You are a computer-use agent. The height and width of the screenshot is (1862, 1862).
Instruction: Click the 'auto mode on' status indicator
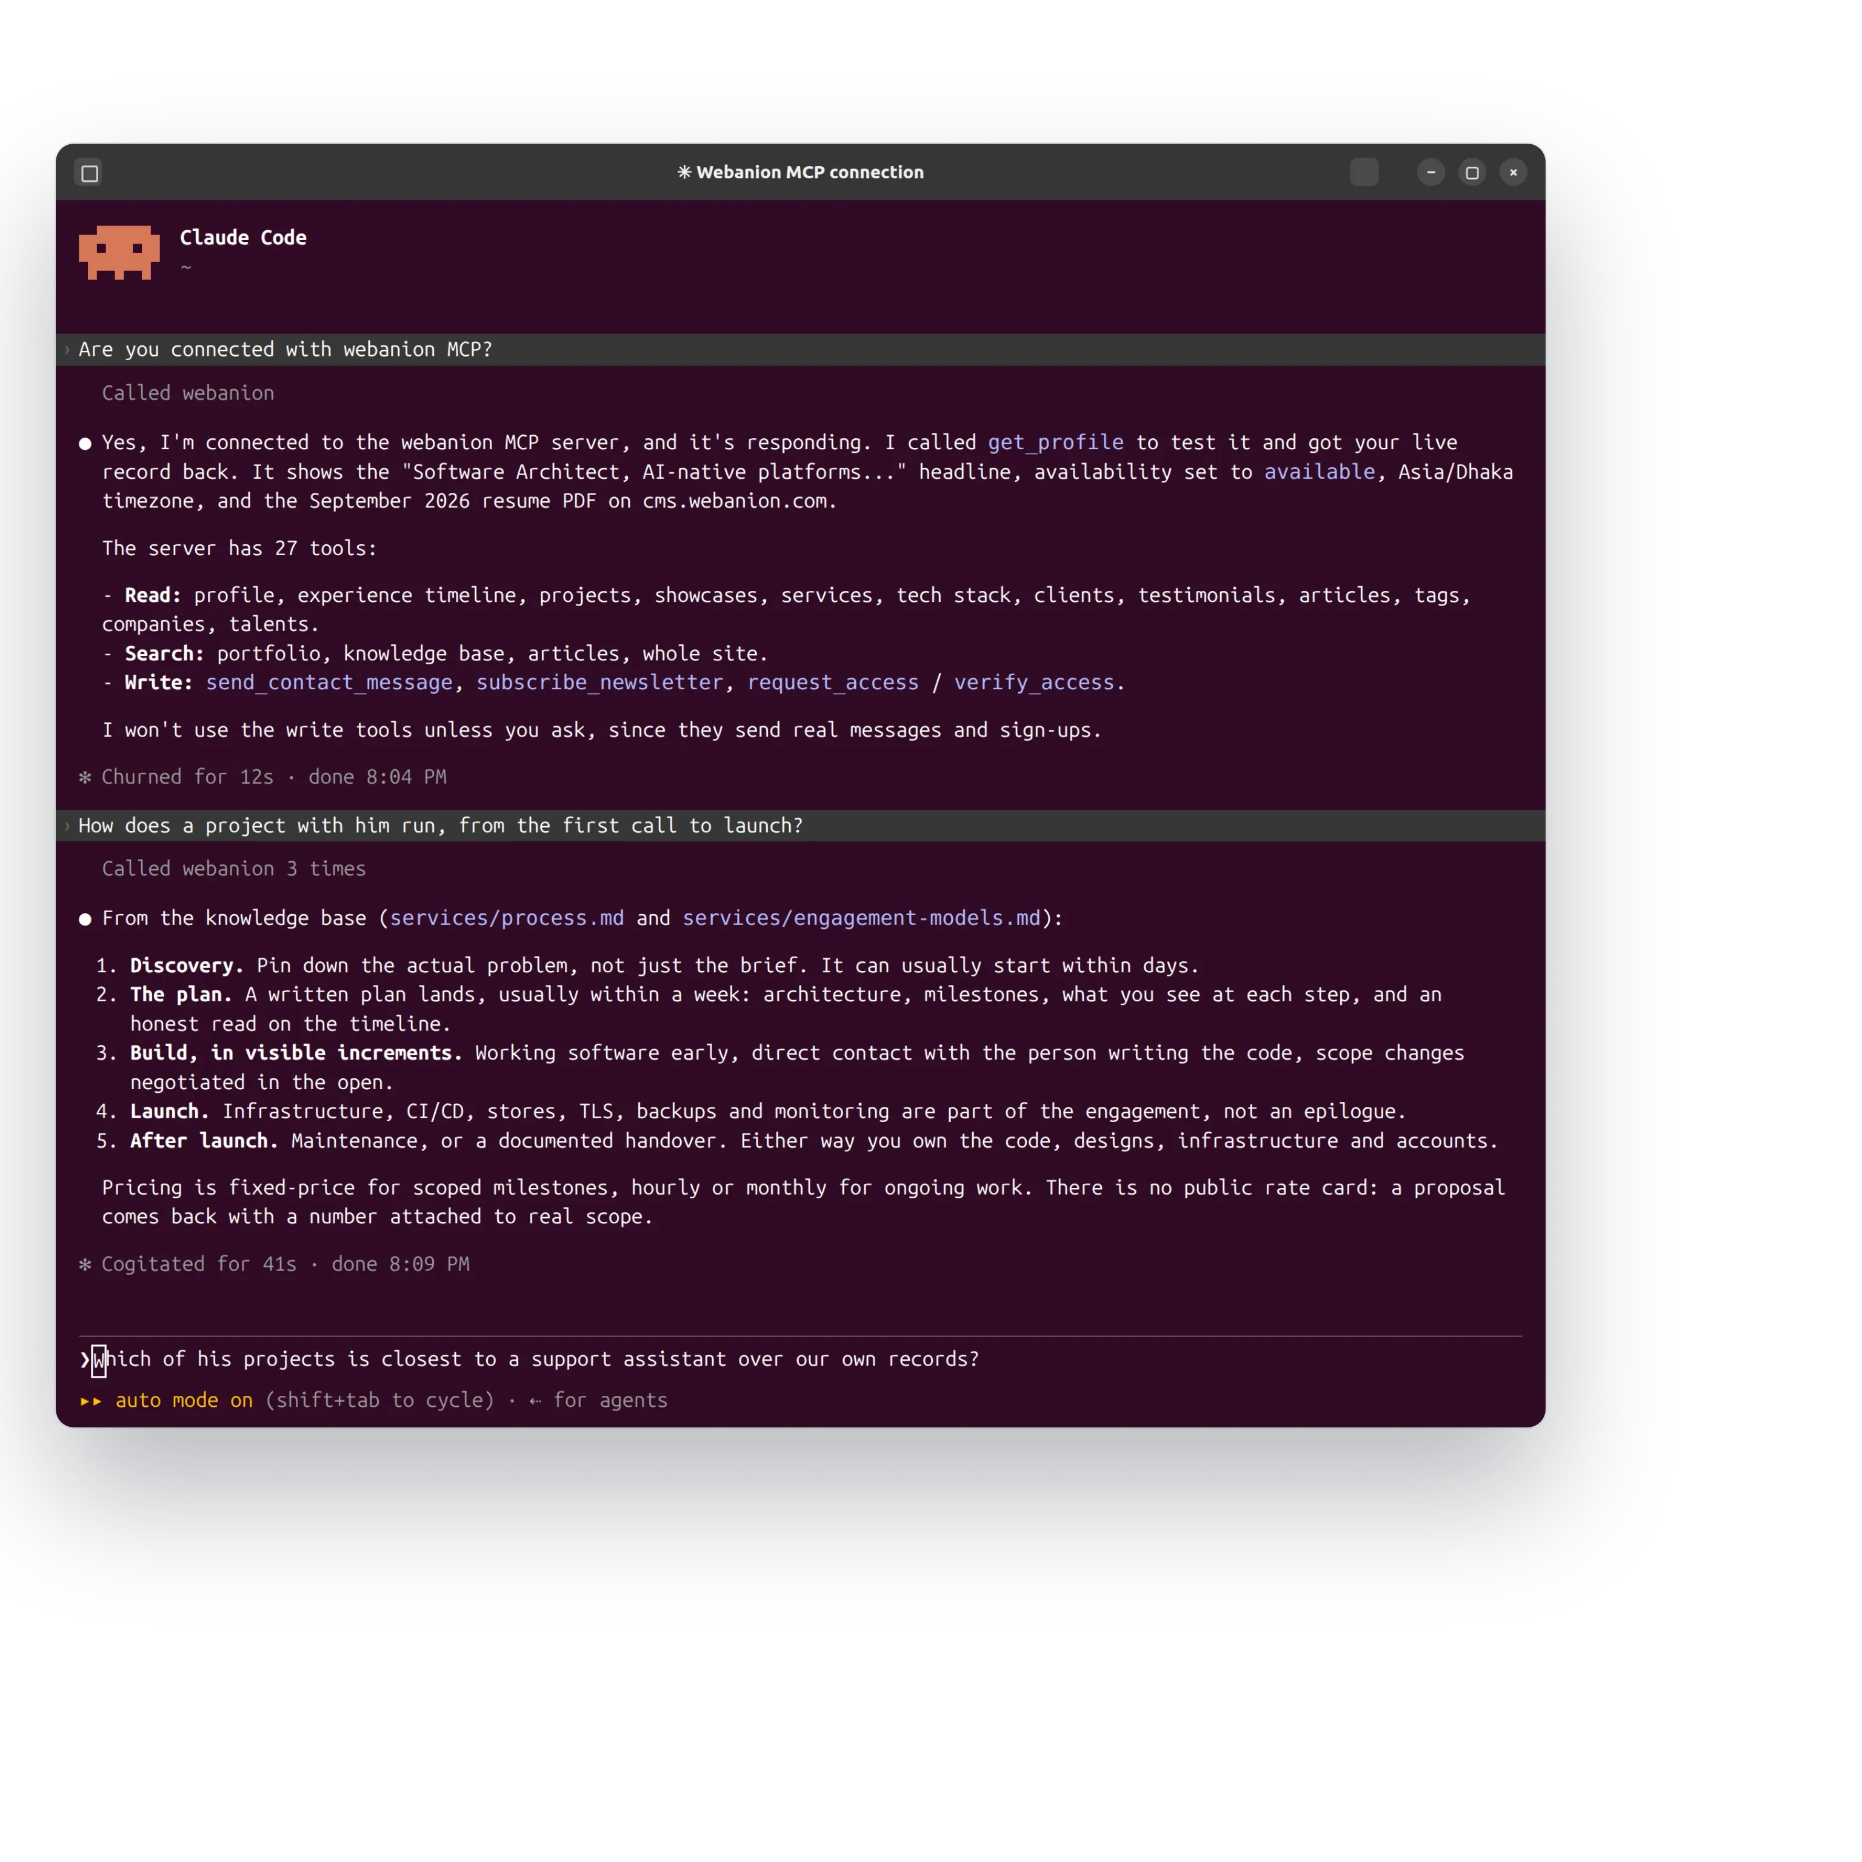tap(184, 1400)
